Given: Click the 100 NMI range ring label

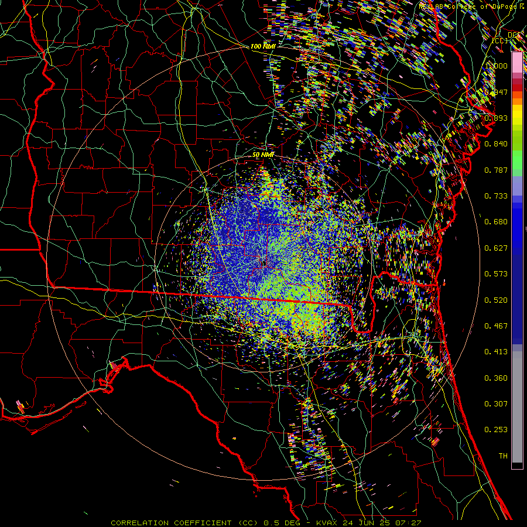Looking at the screenshot, I should [x=263, y=46].
